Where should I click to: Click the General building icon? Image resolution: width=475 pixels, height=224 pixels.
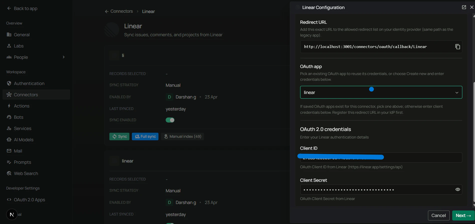(x=9, y=34)
